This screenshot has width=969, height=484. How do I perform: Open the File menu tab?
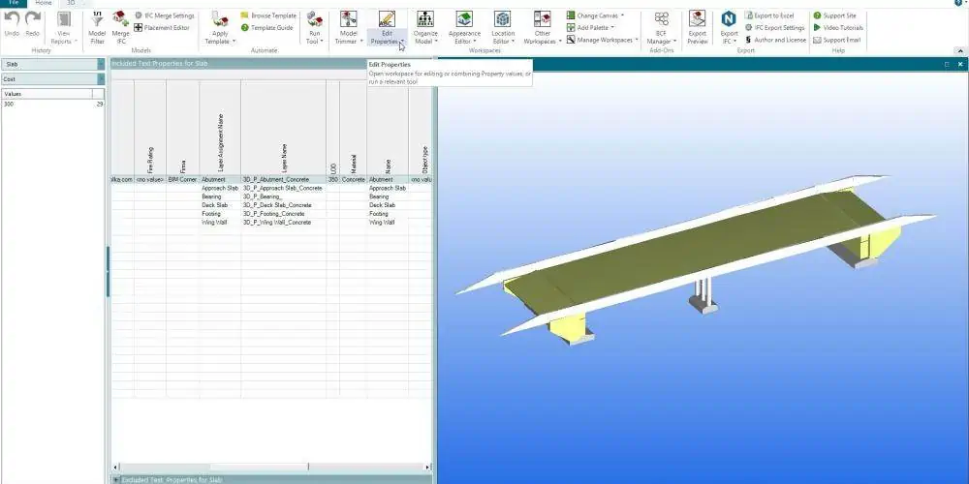pyautogui.click(x=13, y=4)
